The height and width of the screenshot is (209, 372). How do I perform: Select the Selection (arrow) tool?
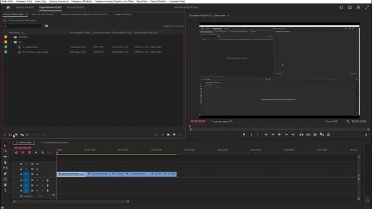tap(5, 146)
